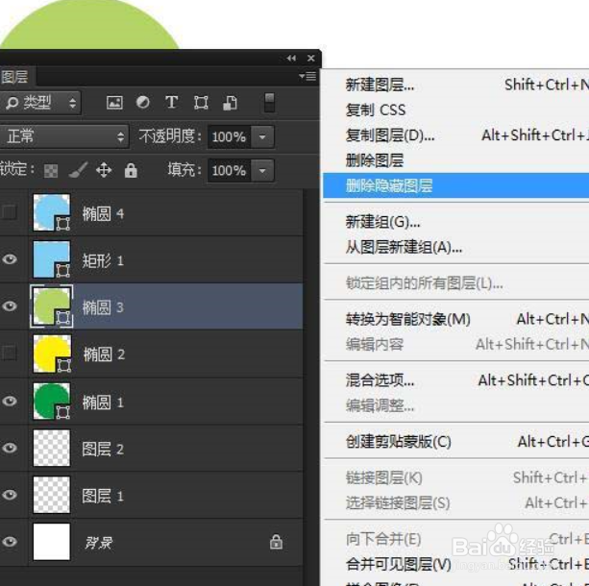This screenshot has width=589, height=586.
Task: Select layer name 椭圆 1
Action: pyautogui.click(x=103, y=403)
